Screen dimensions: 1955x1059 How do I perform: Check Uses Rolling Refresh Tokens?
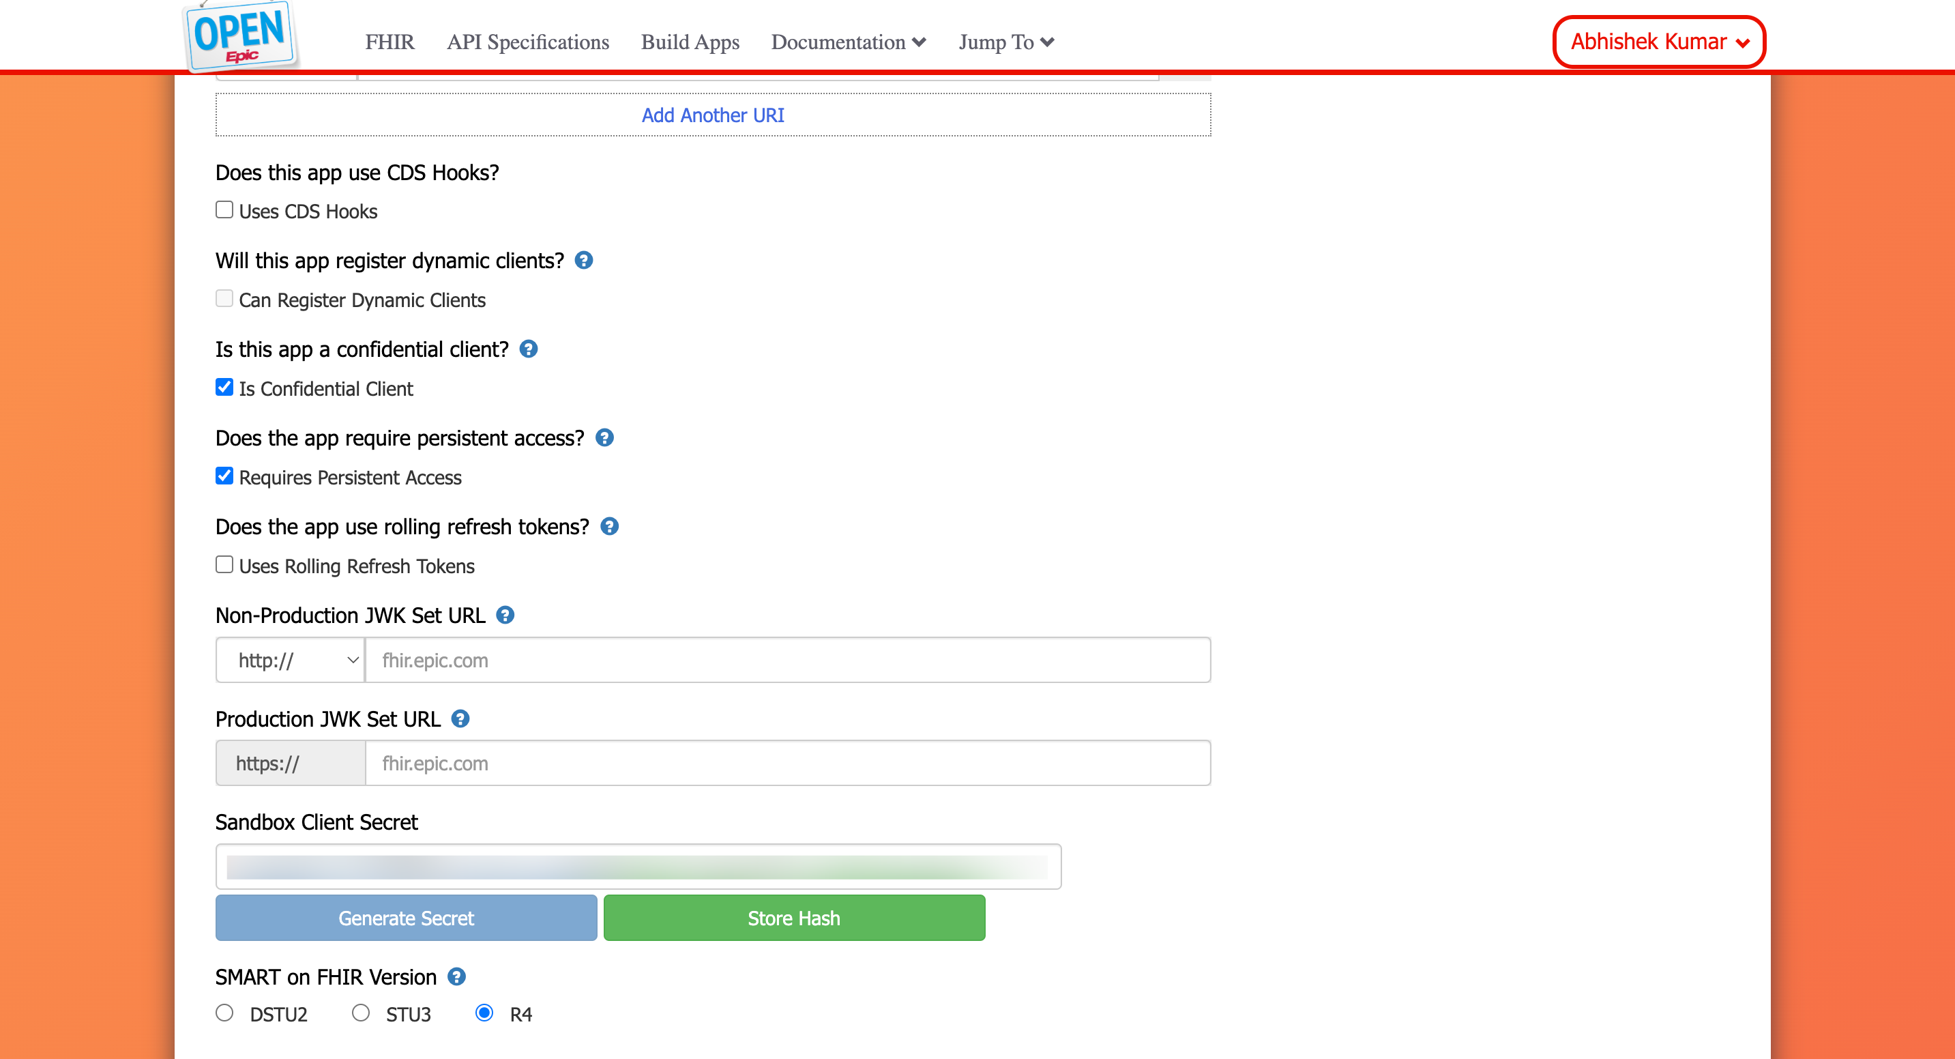point(224,564)
